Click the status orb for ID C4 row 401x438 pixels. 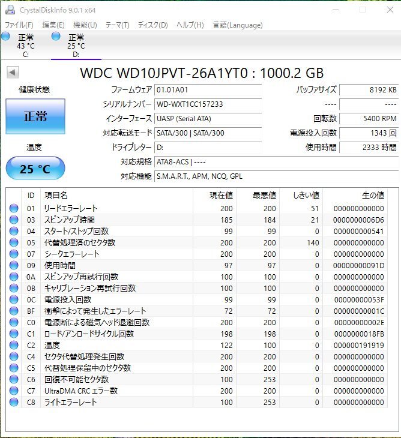[x=14, y=357]
